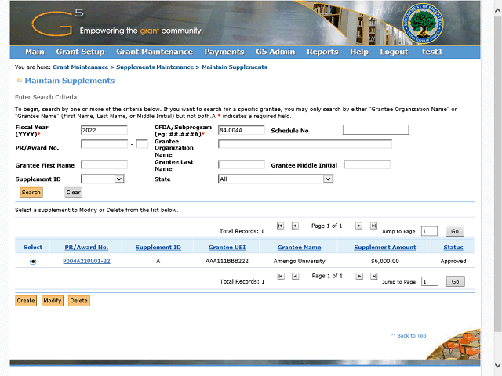
Task: Click the Department of Education seal
Action: point(424,23)
